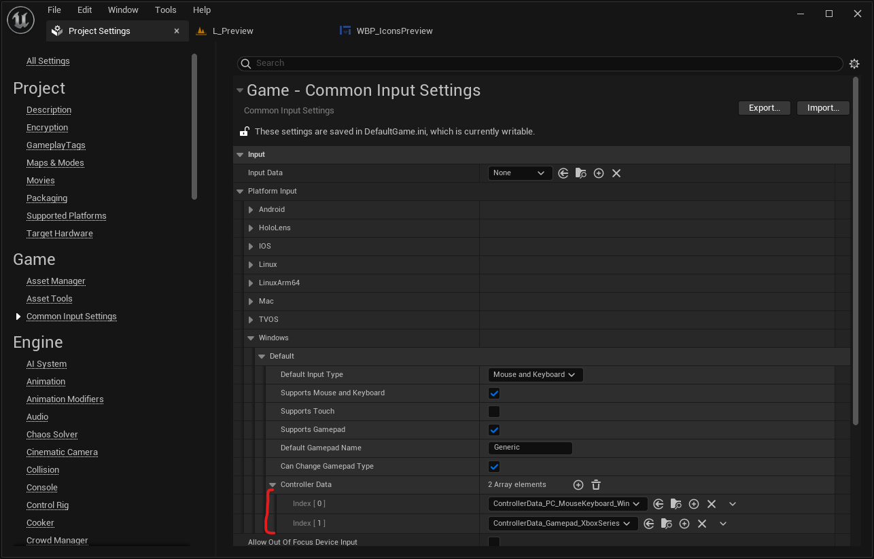874x559 pixels.
Task: Click the settings Search field
Action: [x=540, y=64]
